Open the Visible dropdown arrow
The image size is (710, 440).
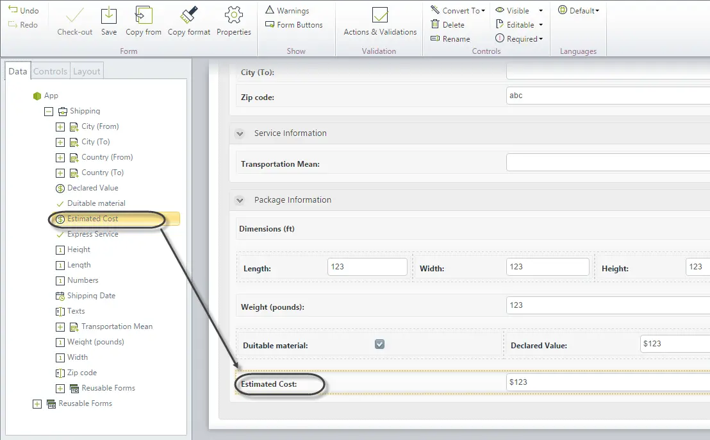541,10
